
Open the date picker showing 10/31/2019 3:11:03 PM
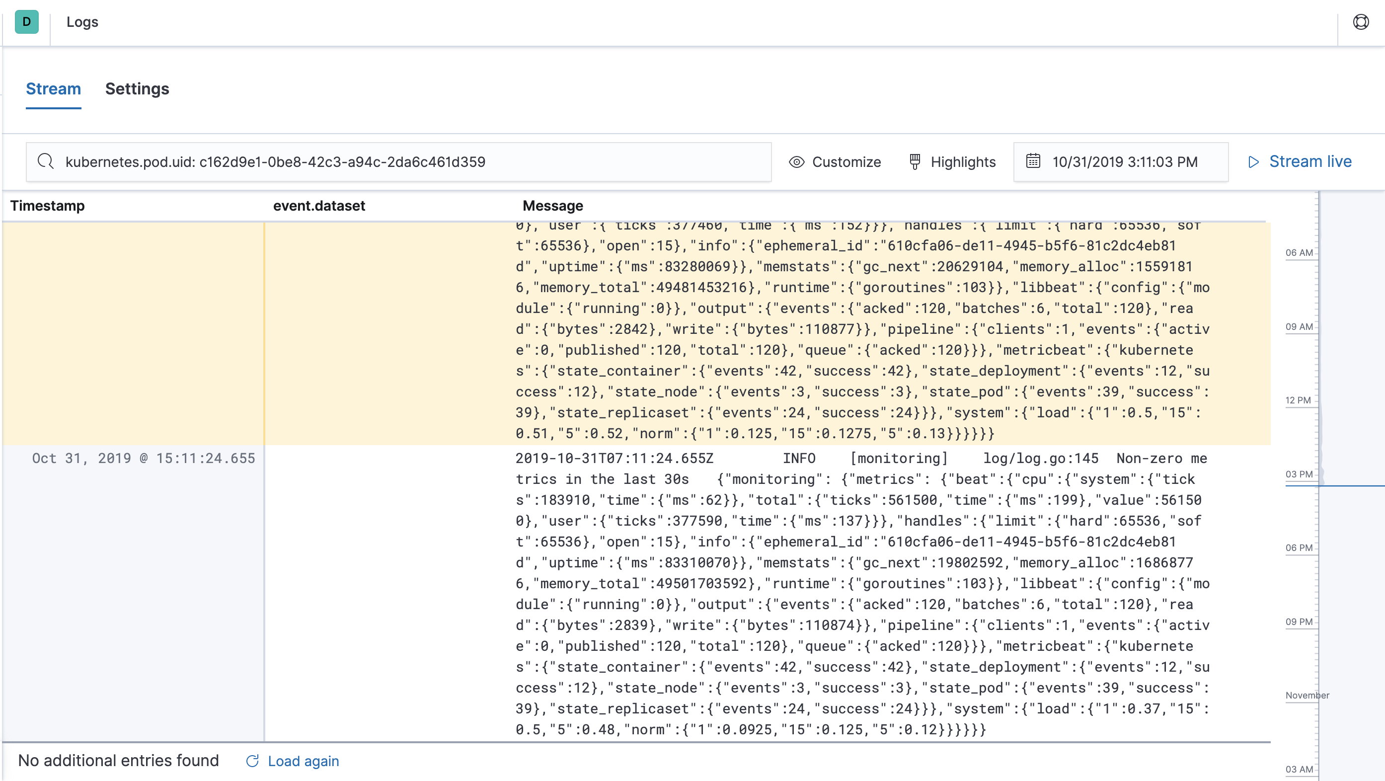click(x=1125, y=162)
